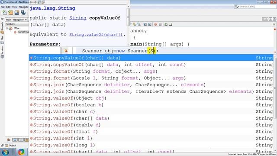This screenshot has width=277, height=156.
Task: Click the start macro recording icon
Action: pyautogui.click(x=155, y=24)
